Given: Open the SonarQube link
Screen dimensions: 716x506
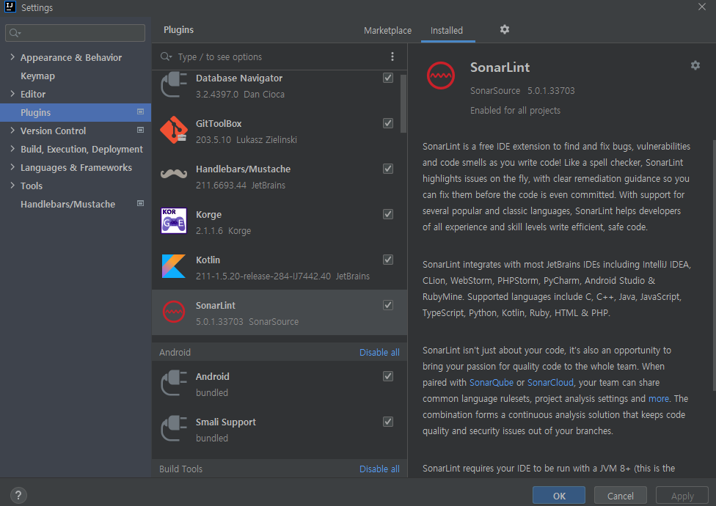Looking at the screenshot, I should point(492,382).
